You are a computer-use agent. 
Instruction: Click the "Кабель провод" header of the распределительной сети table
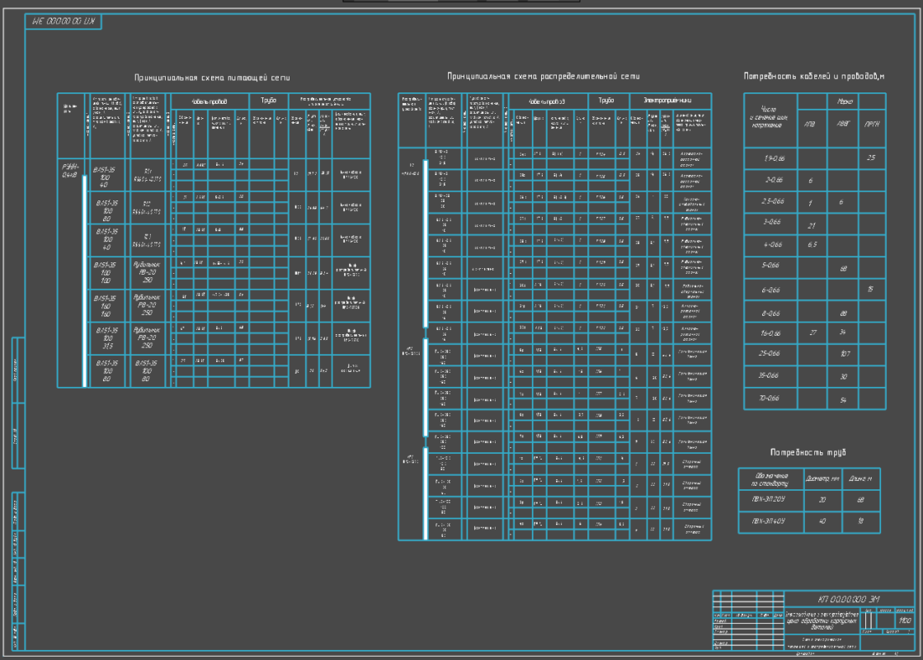pyautogui.click(x=547, y=101)
